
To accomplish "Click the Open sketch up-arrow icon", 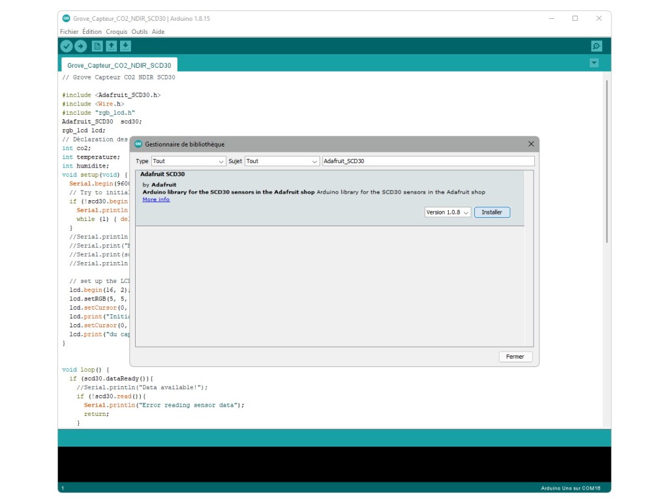I will point(112,46).
